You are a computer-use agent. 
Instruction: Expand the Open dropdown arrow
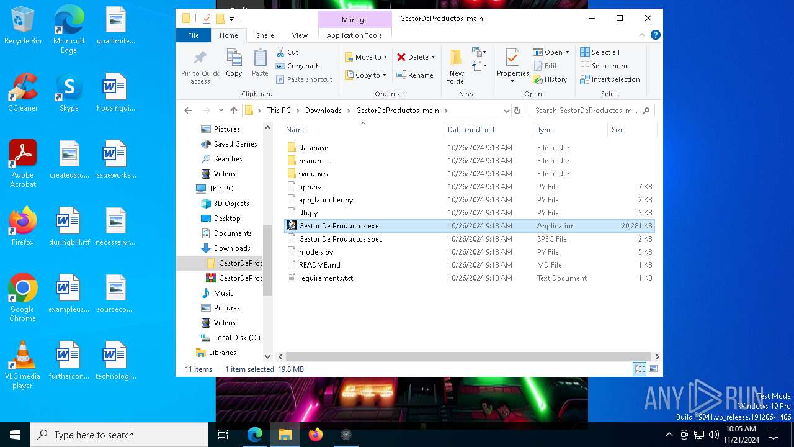coord(567,52)
